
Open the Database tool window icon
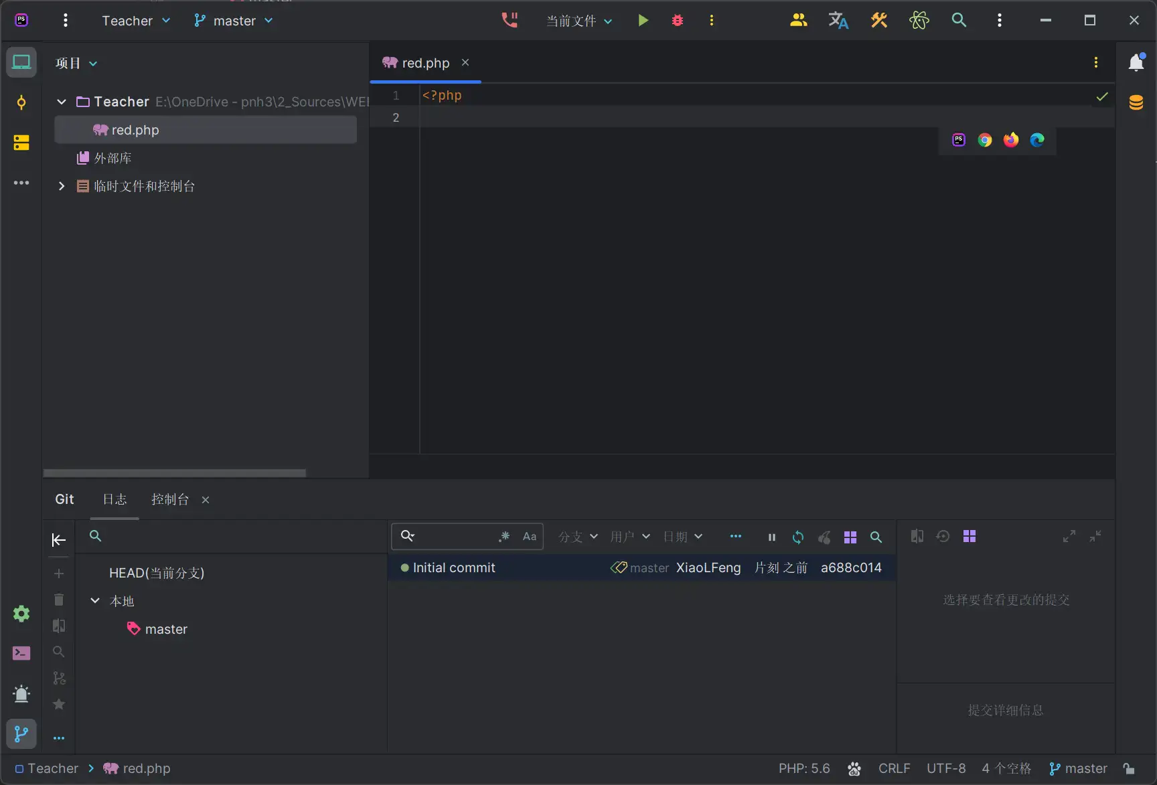[1136, 102]
